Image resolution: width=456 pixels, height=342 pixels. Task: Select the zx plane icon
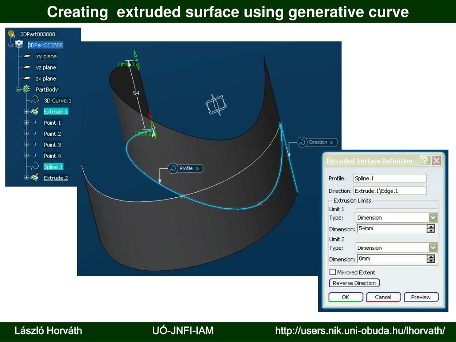coord(27,78)
